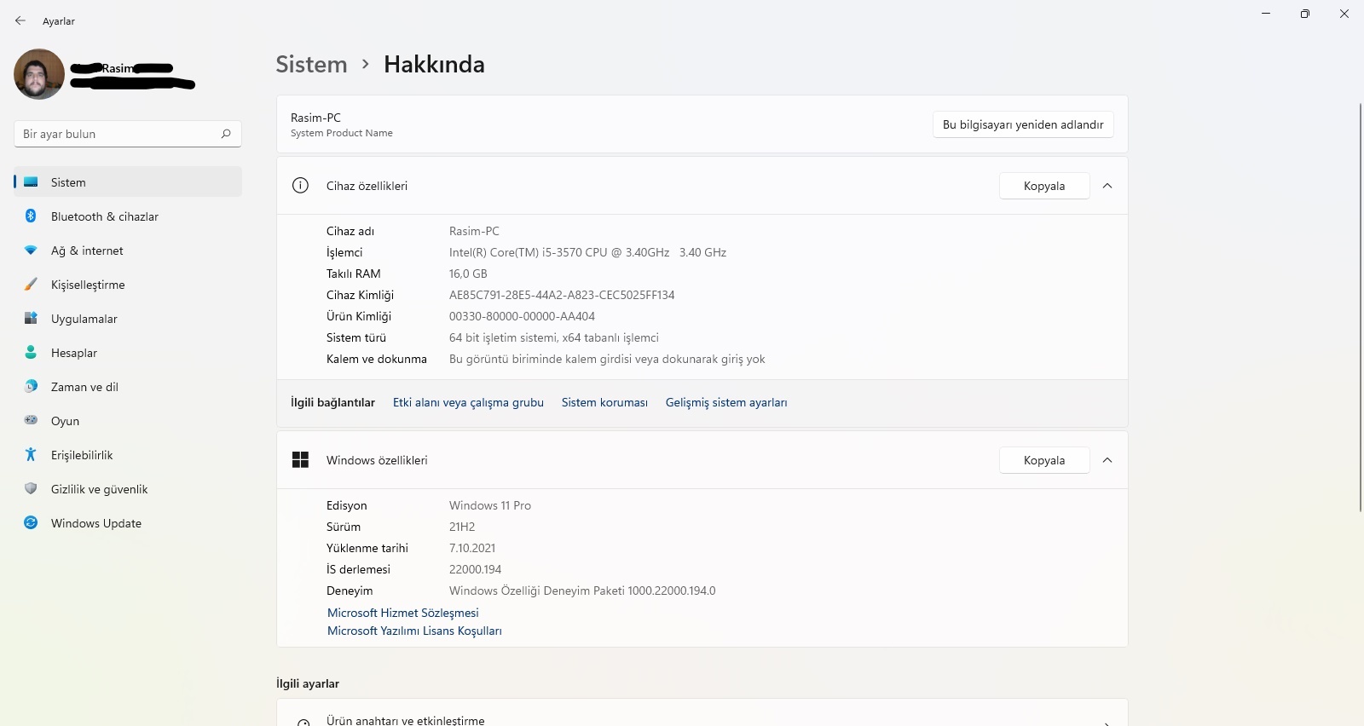Image resolution: width=1364 pixels, height=726 pixels.
Task: Collapse the Cihaz özellikleri section chevron
Action: (x=1107, y=186)
